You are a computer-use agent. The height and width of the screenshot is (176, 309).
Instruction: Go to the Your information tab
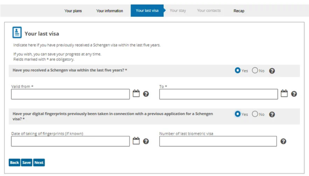pyautogui.click(x=110, y=11)
